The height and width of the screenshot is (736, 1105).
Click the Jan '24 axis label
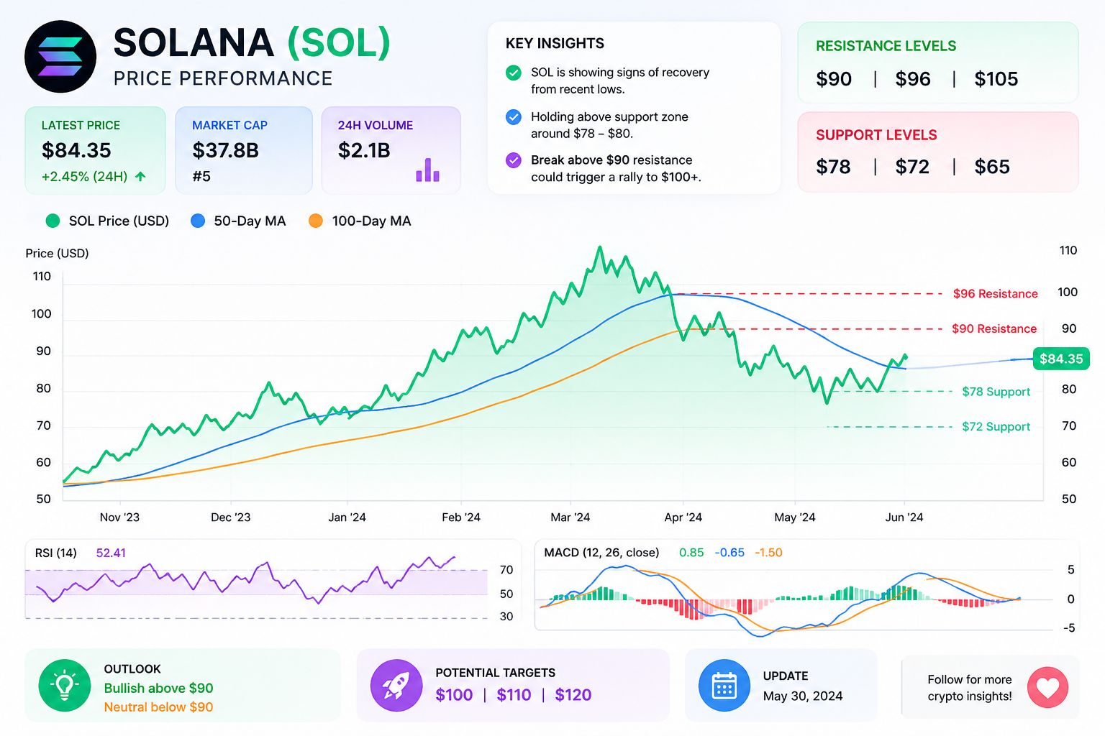347,517
